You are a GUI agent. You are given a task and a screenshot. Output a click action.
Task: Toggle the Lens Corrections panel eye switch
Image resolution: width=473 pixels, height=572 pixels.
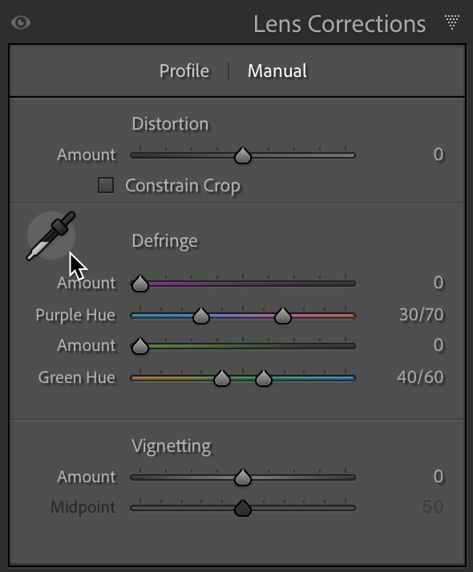[21, 23]
